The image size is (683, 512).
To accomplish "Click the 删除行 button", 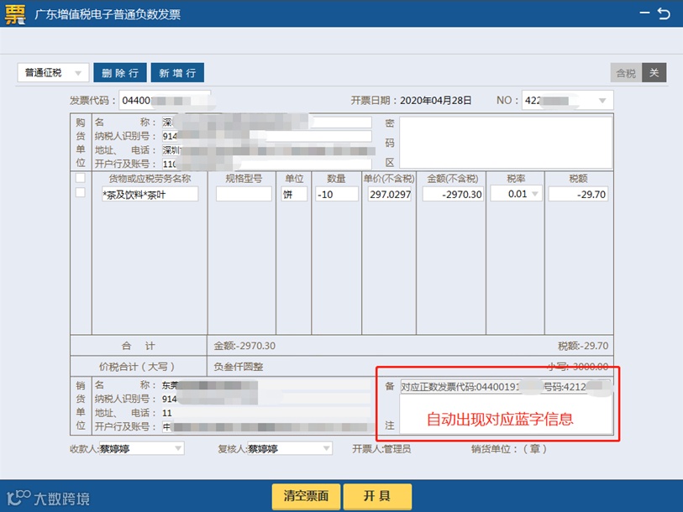I will click(120, 73).
